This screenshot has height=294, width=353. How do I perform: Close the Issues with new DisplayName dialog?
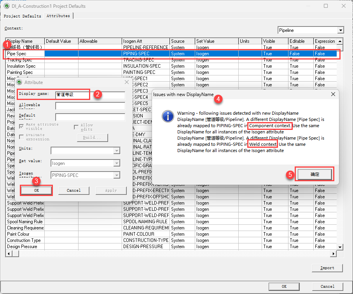[x=333, y=94]
